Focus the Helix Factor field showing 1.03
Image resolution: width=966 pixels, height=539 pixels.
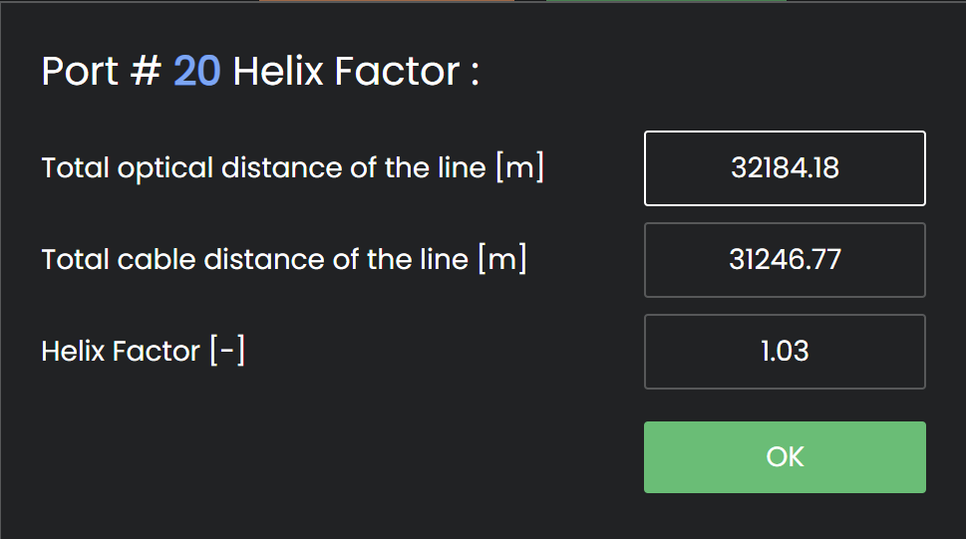(x=785, y=352)
